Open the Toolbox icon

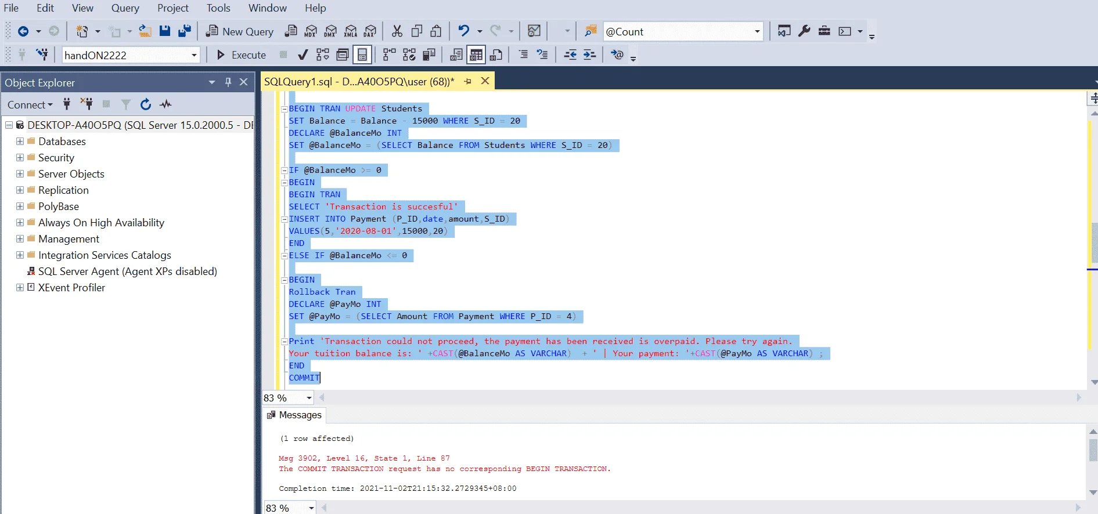coord(824,31)
